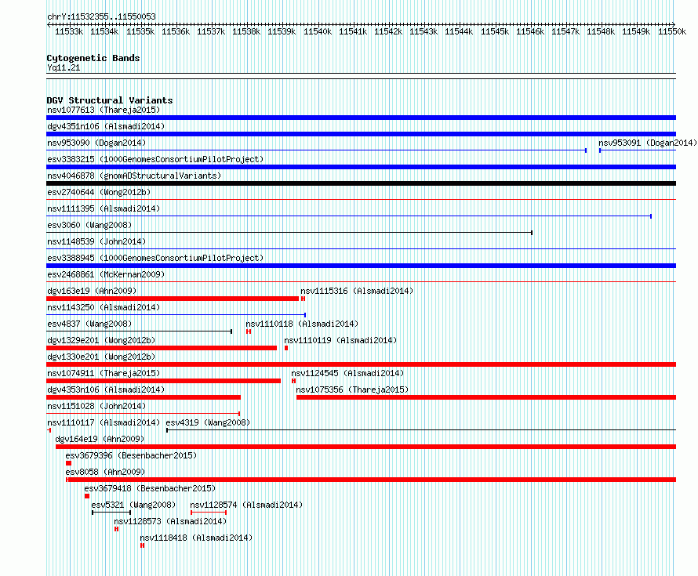This screenshot has height=576, width=698.
Task: Click the small red nsv1115316 glyph
Action: coord(304,299)
